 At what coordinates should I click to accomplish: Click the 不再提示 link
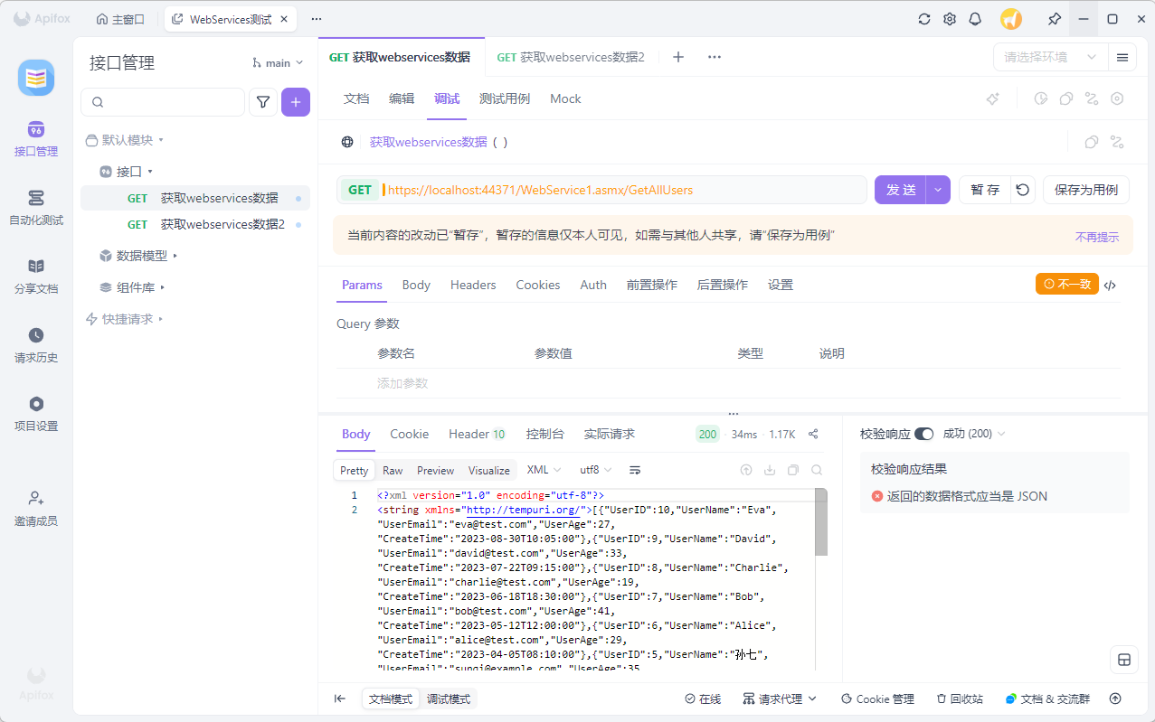click(x=1096, y=237)
